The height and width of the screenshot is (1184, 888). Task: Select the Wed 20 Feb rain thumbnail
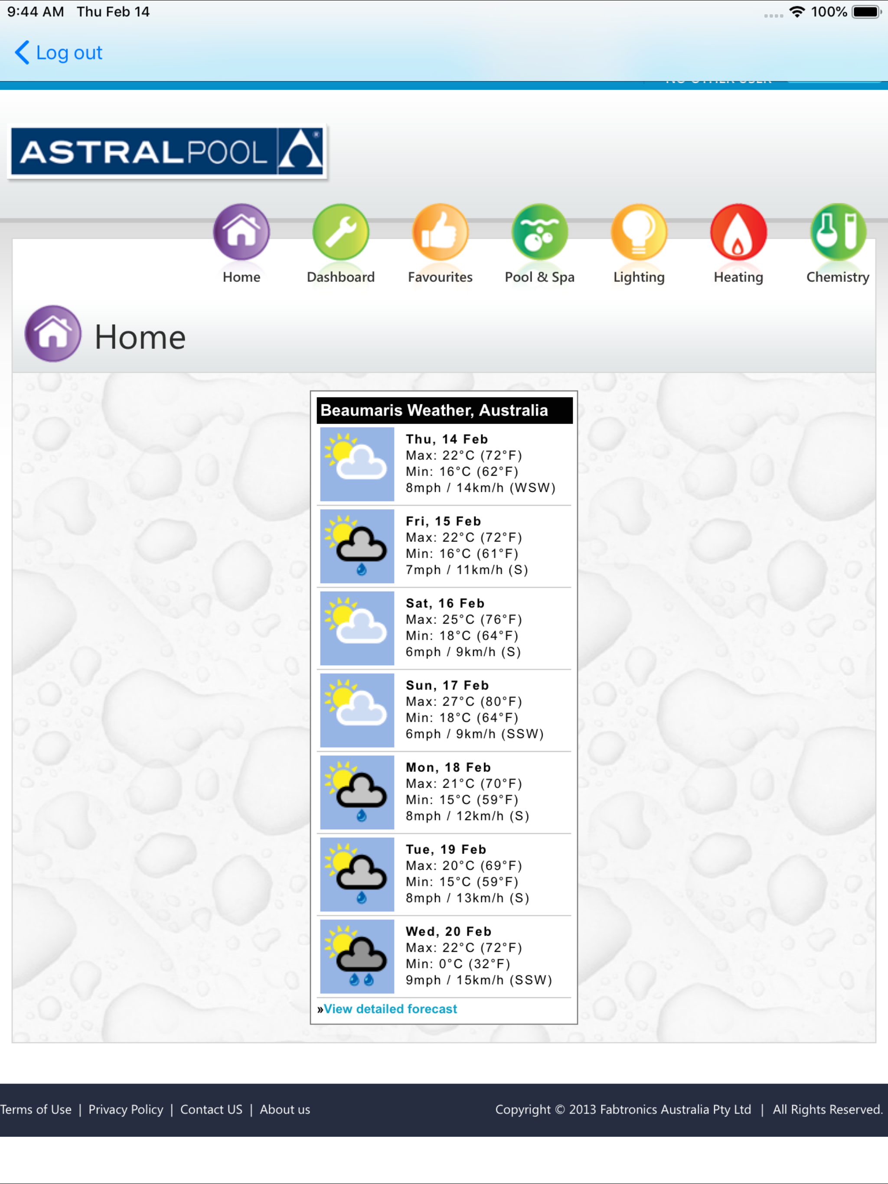(357, 956)
